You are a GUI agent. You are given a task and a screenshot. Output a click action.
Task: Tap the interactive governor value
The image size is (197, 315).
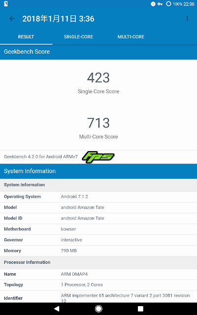tap(71, 240)
